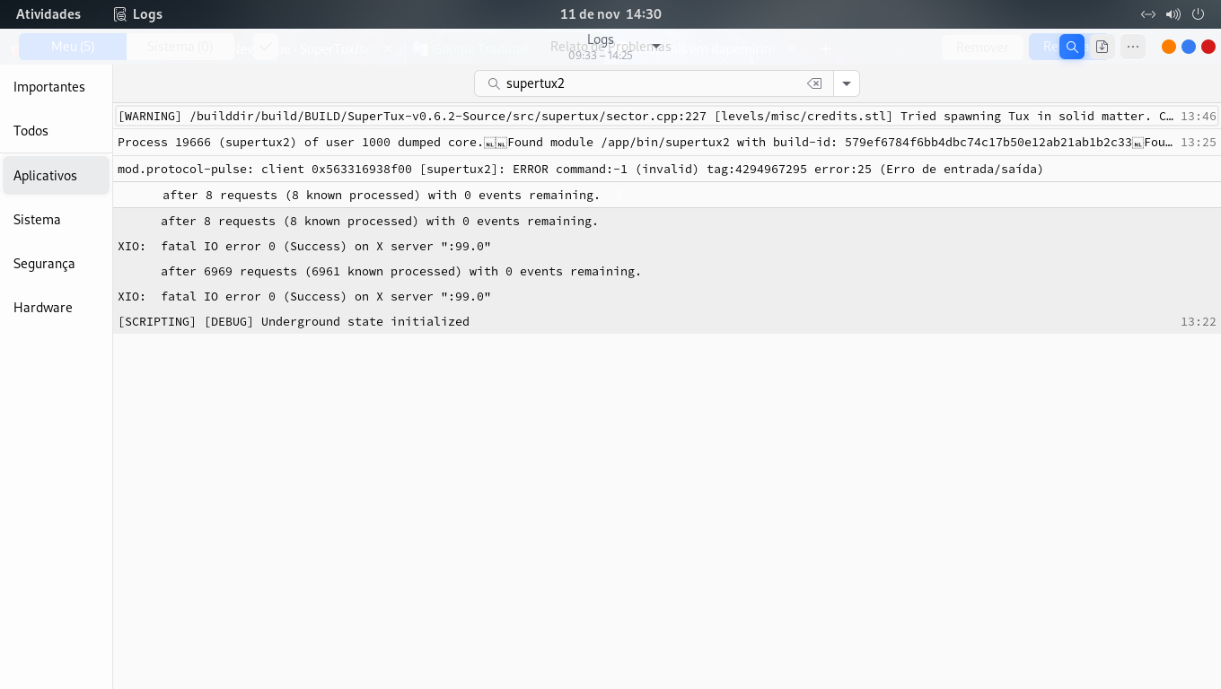
Task: Open the clock and calendar menu
Action: [610, 14]
